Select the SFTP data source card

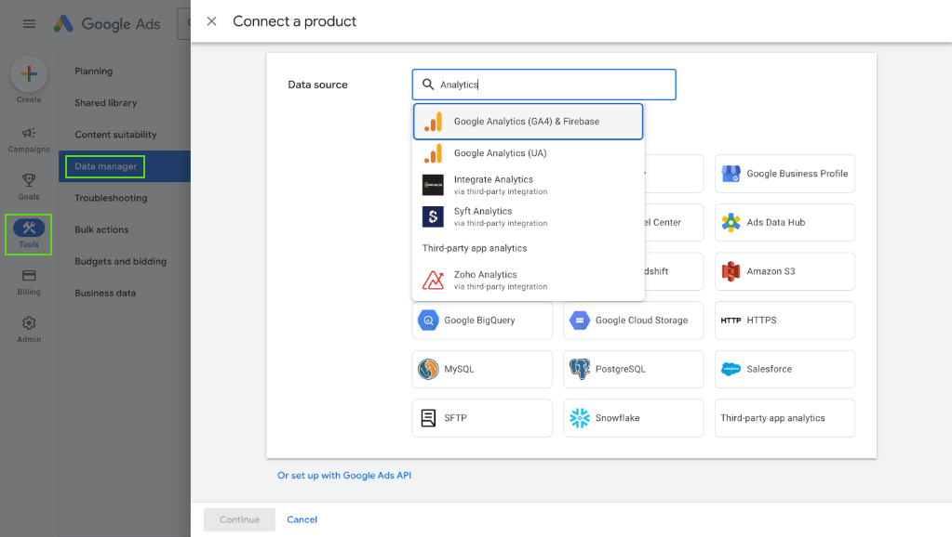pyautogui.click(x=482, y=417)
